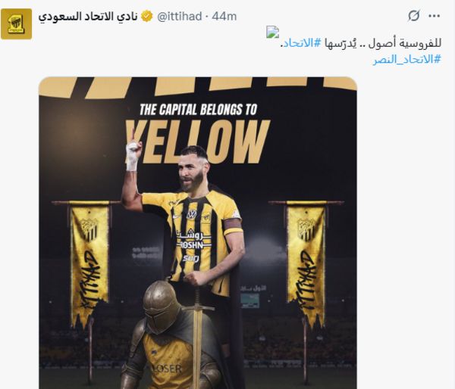Viewport: 455px width, 389px height.
Task: Click the YELLOW headline in the poster
Action: (198, 142)
